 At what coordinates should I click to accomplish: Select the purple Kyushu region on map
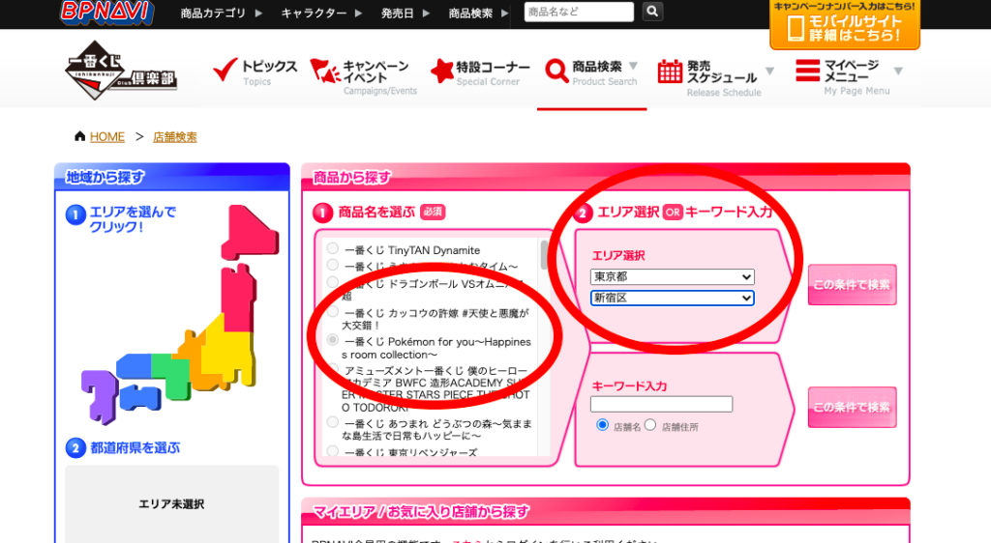pos(100,396)
